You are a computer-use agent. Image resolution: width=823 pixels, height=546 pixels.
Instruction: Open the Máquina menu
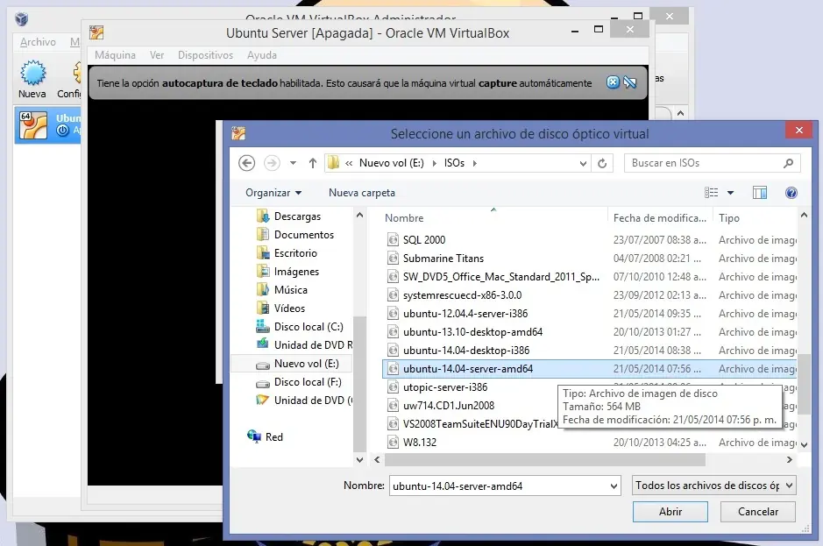click(115, 55)
